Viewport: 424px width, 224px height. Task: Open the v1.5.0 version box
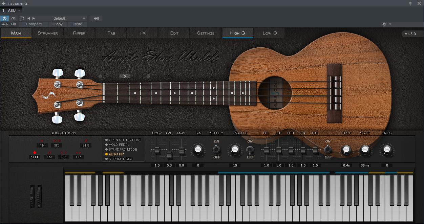[x=412, y=34]
